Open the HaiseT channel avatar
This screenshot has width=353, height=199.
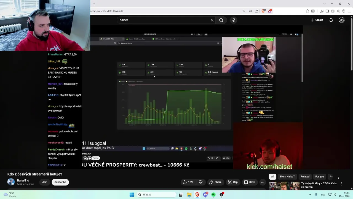(x=11, y=182)
